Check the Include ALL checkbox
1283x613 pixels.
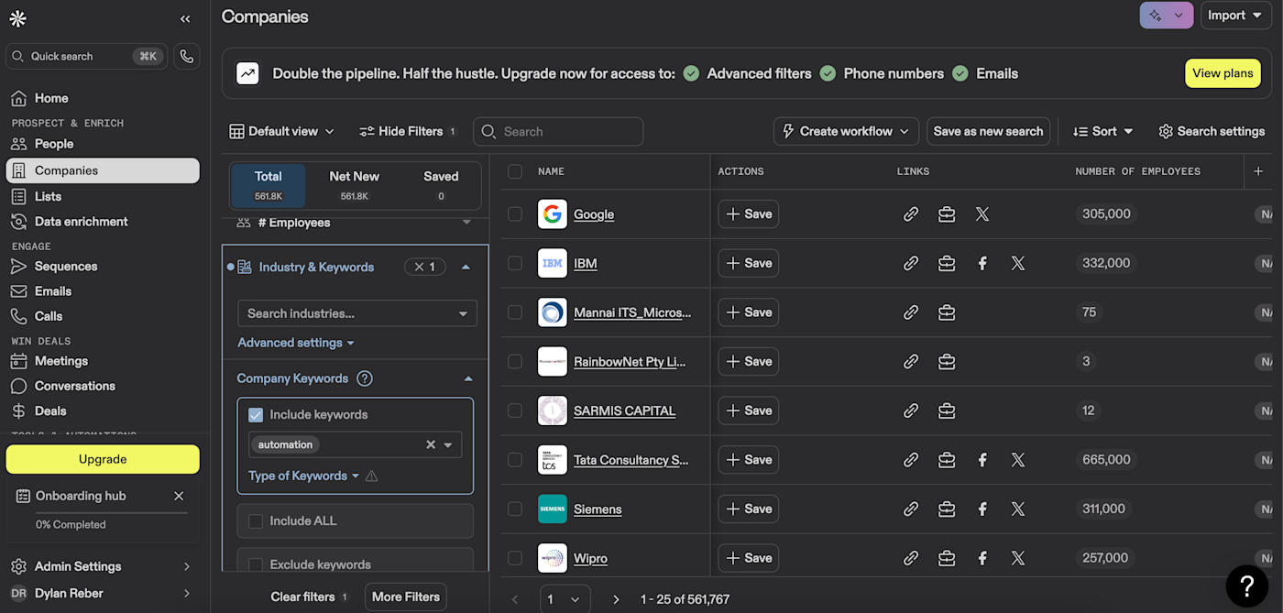(256, 520)
